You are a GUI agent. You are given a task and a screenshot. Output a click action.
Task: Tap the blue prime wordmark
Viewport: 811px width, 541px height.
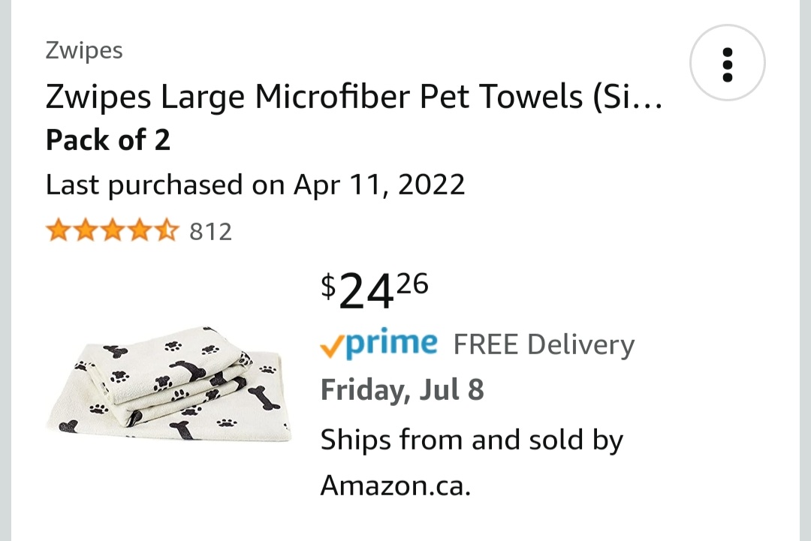click(392, 343)
